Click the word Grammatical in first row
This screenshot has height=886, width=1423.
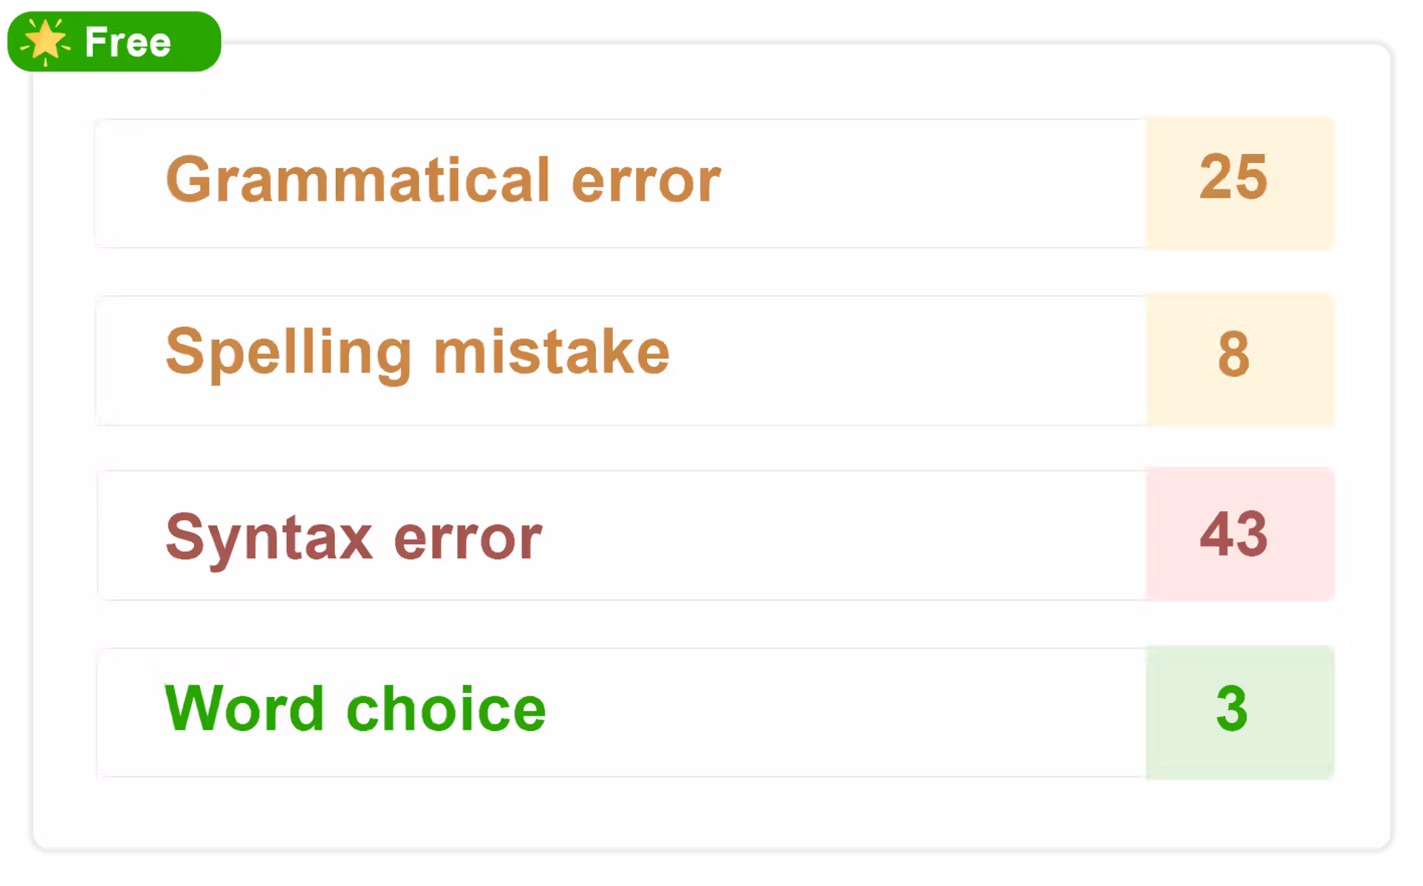point(358,180)
